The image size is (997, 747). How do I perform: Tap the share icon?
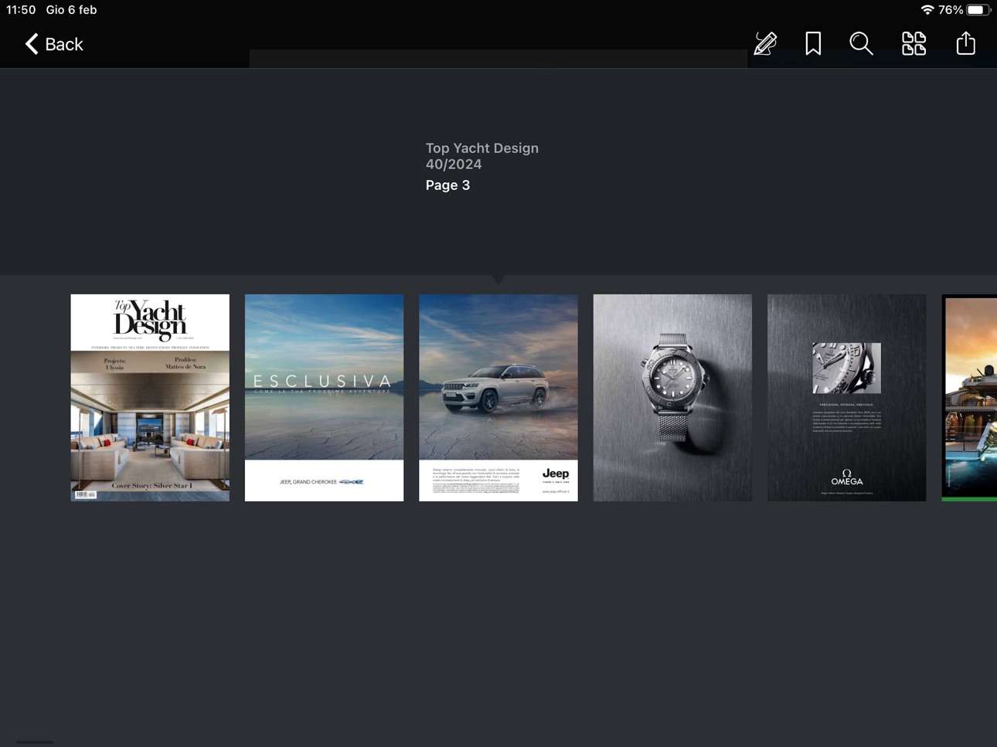pos(965,43)
